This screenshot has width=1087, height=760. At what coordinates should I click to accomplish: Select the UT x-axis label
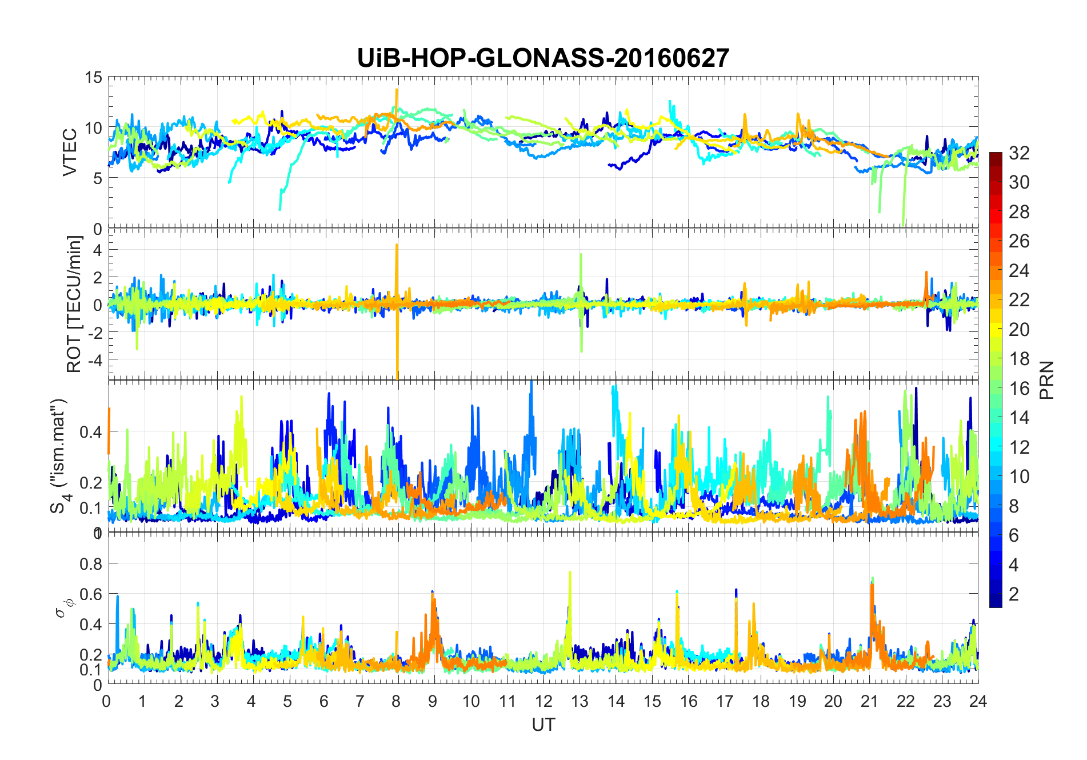(543, 725)
